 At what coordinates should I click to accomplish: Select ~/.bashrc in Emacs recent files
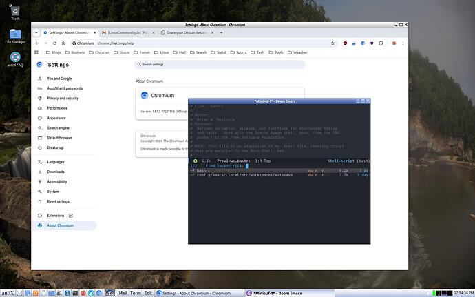[x=279, y=170]
